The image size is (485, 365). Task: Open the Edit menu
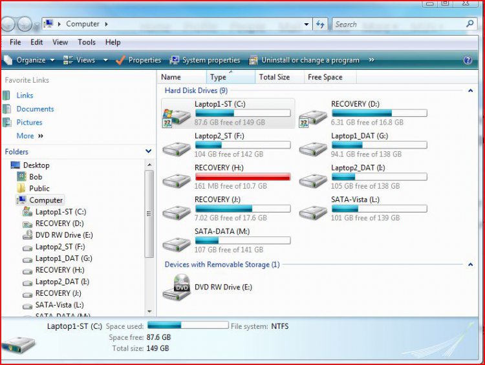36,42
